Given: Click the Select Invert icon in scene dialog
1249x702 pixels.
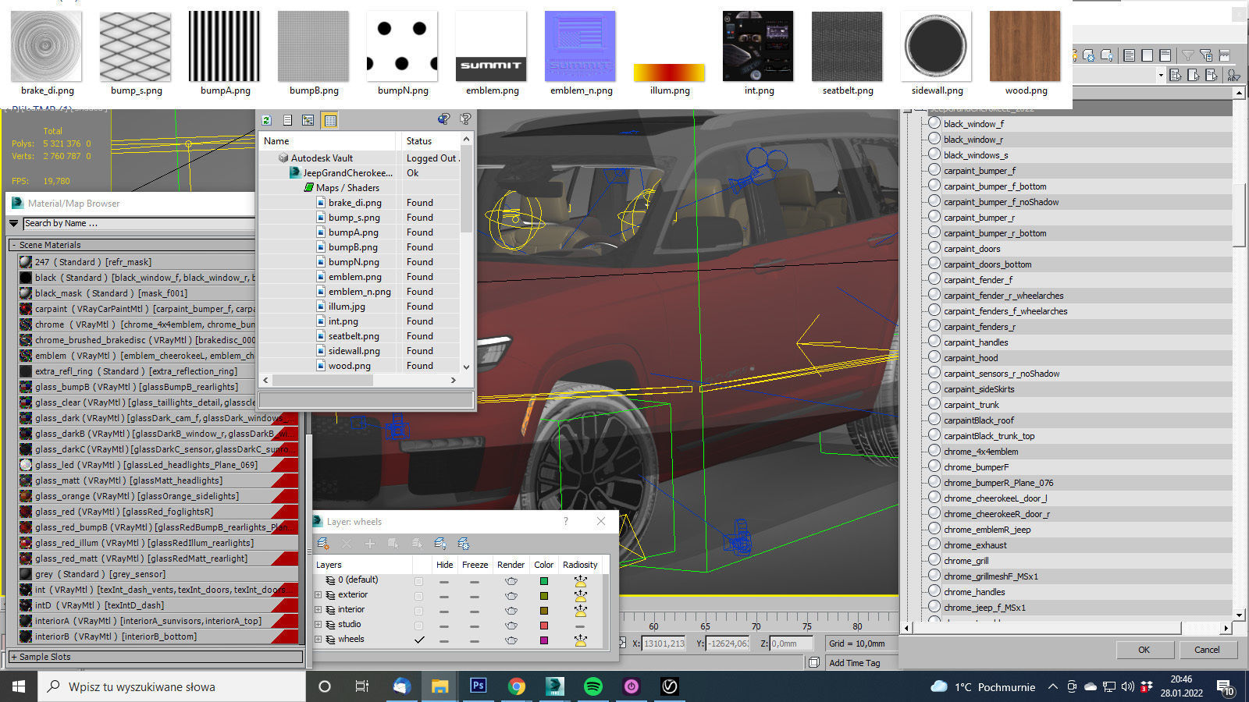Looking at the screenshot, I should (1165, 55).
